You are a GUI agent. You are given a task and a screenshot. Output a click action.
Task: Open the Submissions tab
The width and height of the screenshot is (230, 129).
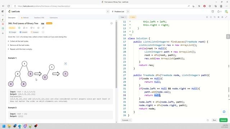pos(54,18)
